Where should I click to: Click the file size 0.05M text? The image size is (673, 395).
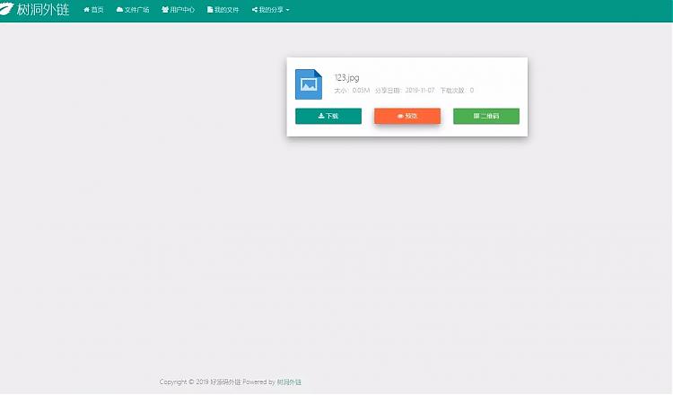(352, 90)
